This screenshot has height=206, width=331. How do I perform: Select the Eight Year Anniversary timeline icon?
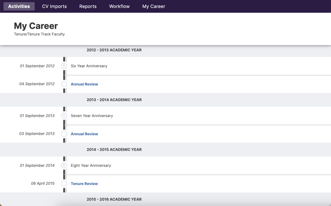click(x=64, y=165)
